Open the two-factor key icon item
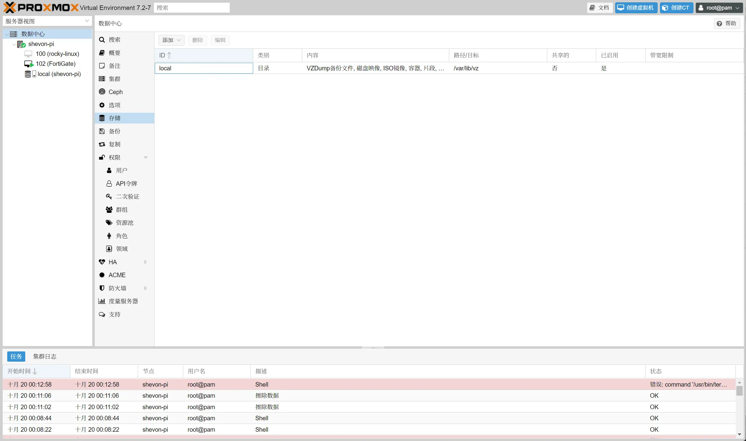 (x=109, y=196)
